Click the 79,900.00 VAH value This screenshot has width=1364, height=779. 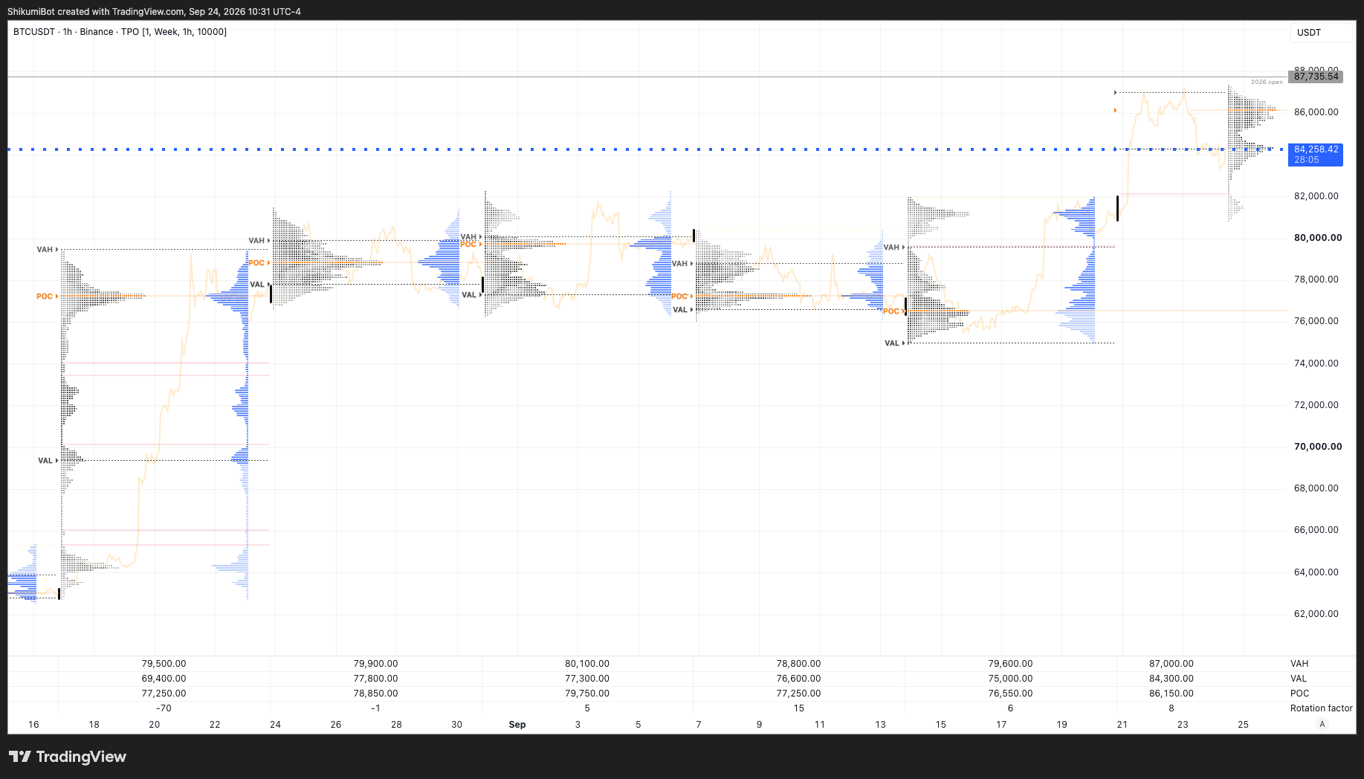[x=375, y=664]
